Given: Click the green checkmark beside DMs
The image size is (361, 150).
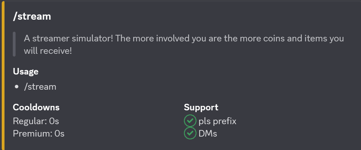Looking at the screenshot, I should (190, 133).
